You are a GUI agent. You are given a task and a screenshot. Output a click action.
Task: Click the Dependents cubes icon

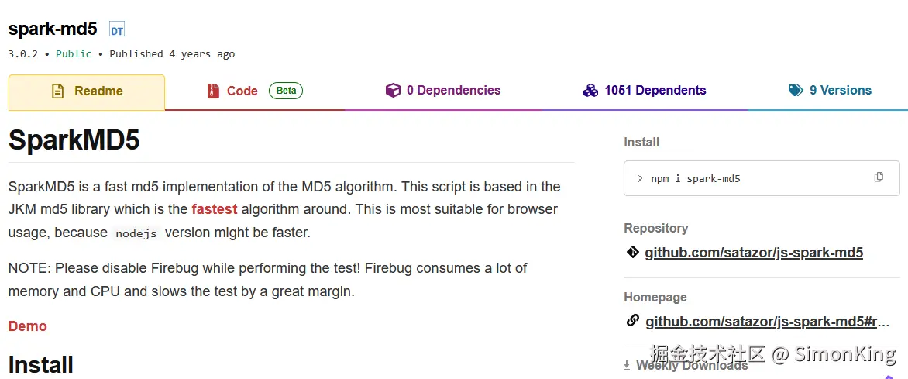click(590, 91)
